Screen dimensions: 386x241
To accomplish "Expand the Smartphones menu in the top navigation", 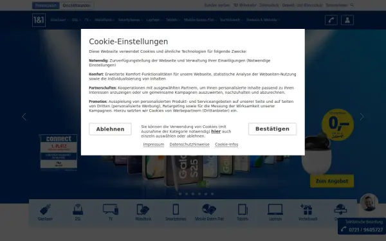I will (x=130, y=20).
